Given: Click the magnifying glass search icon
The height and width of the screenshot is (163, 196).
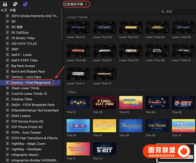Looking at the screenshot, I should (163, 11).
